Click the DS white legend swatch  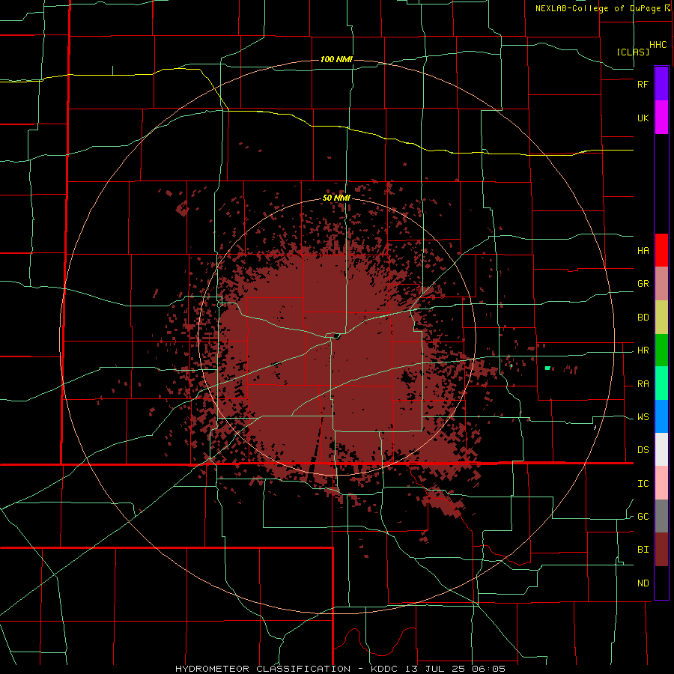click(661, 449)
